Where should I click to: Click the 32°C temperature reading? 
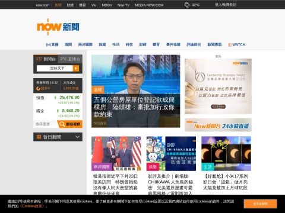pyautogui.click(x=196, y=5)
